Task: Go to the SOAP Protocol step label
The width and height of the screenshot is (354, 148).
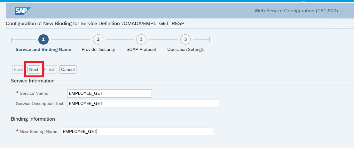Action: pos(141,49)
